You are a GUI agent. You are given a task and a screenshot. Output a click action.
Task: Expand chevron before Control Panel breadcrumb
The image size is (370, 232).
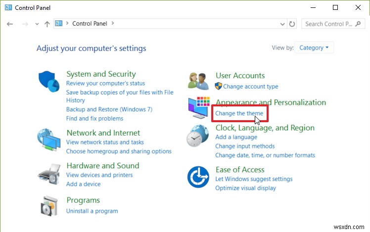[67, 23]
